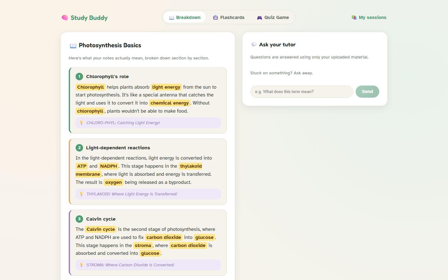Click the 'Calvin cycle' section heading
This screenshot has width=448, height=280.
pos(101,219)
